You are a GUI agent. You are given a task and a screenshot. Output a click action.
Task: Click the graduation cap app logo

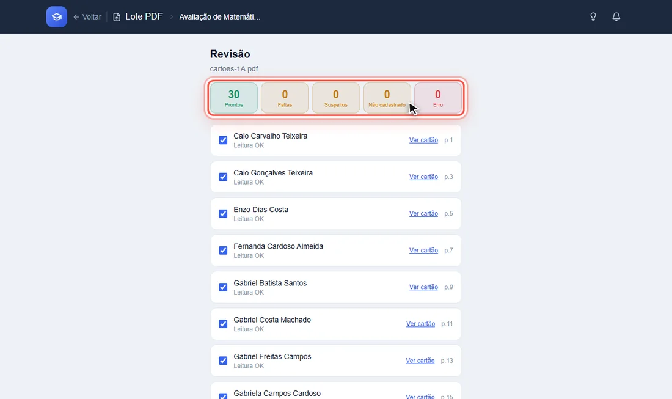tap(57, 16)
